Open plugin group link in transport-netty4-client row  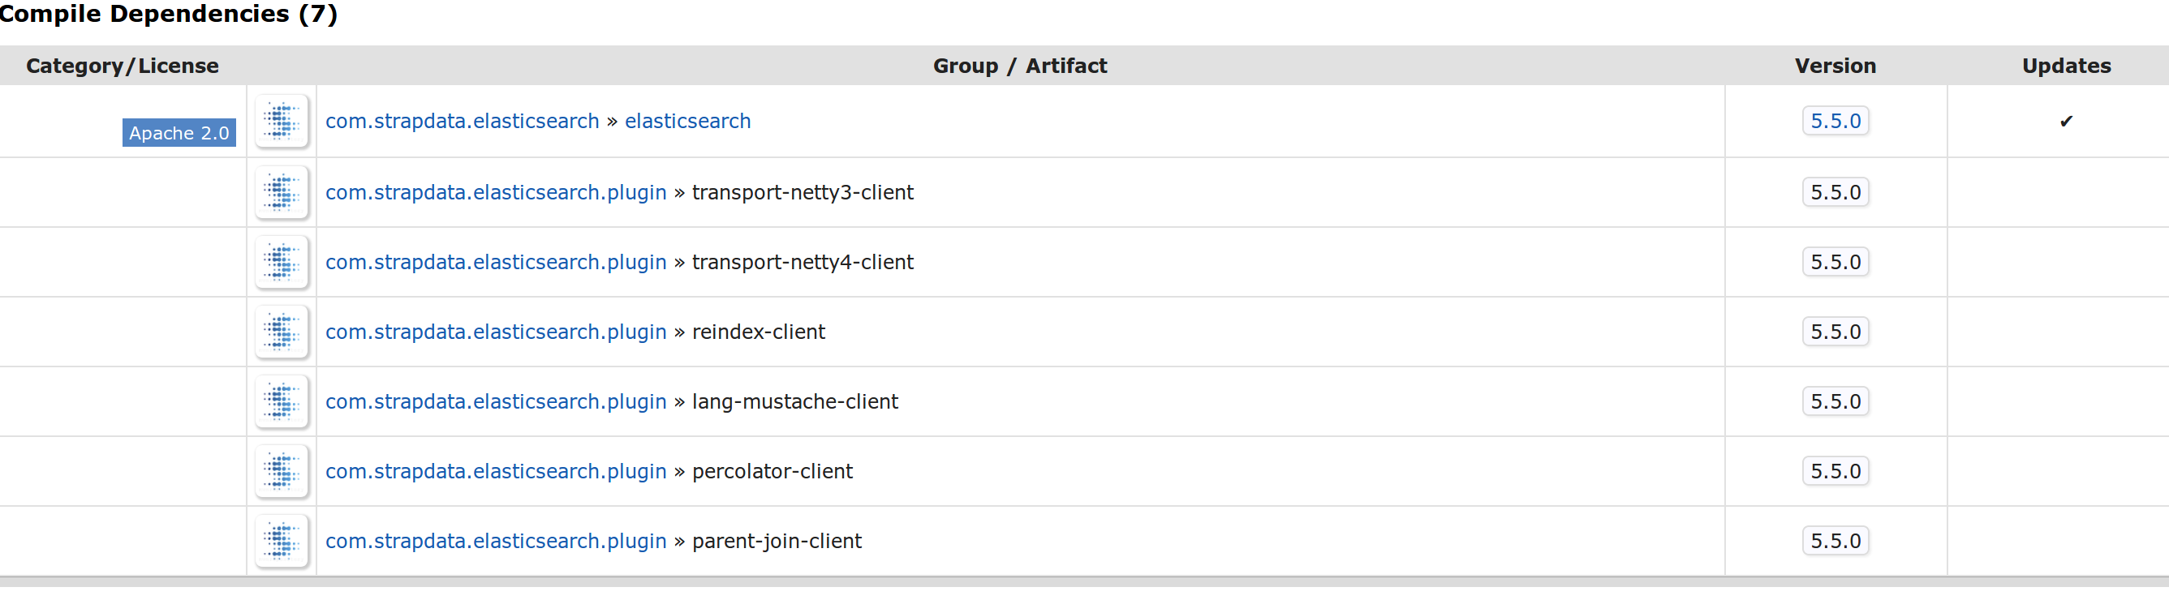[496, 263]
